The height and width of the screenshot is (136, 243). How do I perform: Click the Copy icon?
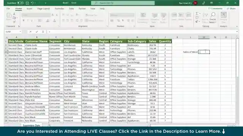click(14, 18)
